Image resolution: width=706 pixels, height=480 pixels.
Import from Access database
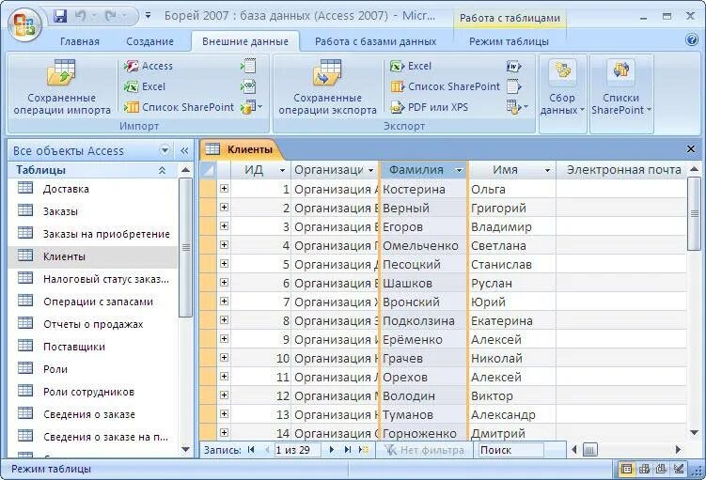pyautogui.click(x=149, y=66)
